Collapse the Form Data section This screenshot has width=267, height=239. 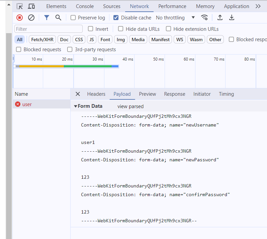76,106
